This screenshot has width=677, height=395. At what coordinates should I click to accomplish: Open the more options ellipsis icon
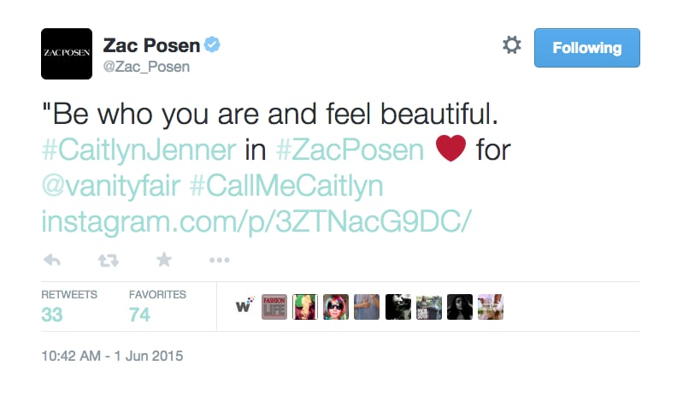click(220, 260)
